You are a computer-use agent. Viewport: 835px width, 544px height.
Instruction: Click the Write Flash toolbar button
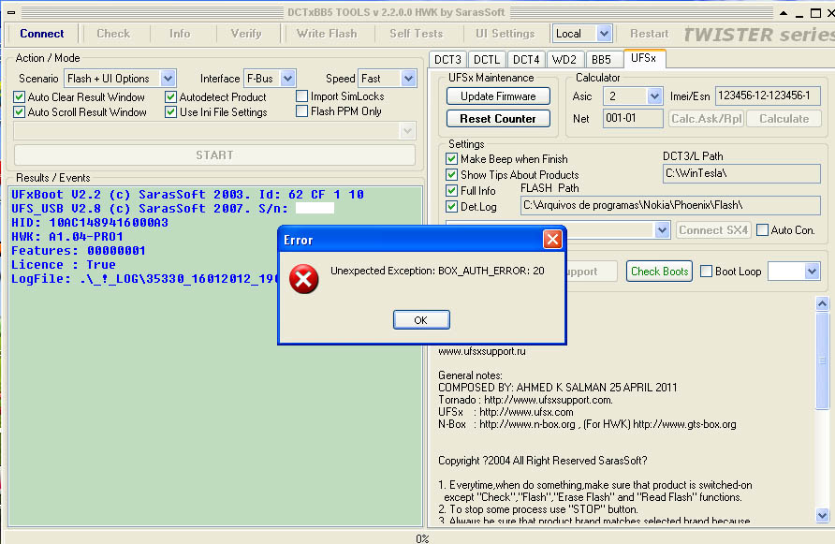point(327,34)
